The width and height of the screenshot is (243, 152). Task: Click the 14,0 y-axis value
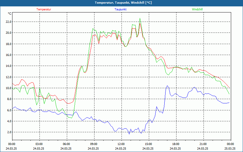tap(9, 66)
